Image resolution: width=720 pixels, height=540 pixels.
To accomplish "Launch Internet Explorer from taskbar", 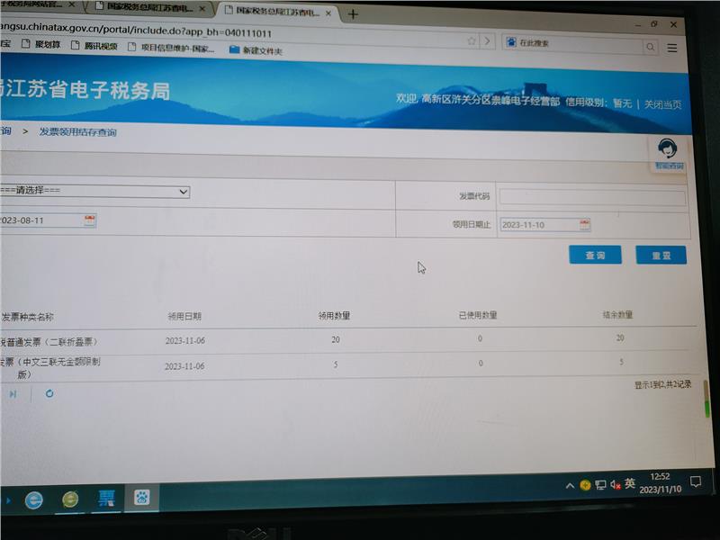I will [34, 500].
